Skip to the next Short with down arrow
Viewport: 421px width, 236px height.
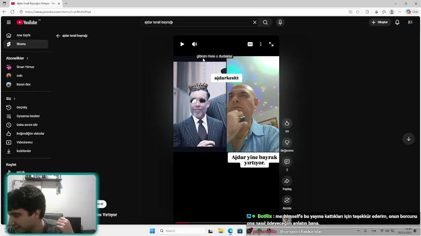pyautogui.click(x=409, y=139)
